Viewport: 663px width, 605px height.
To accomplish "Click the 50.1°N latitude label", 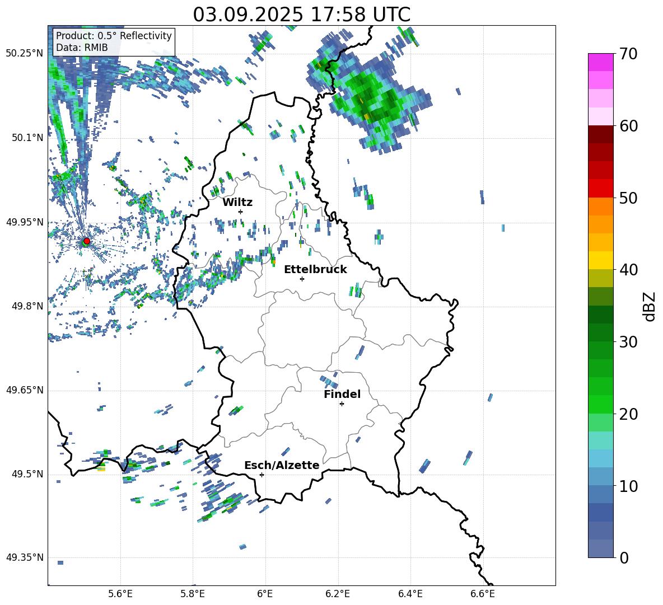I will tap(28, 138).
